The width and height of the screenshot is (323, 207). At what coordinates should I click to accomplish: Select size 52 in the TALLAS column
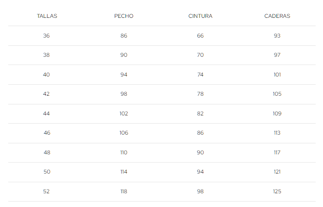[x=47, y=191]
